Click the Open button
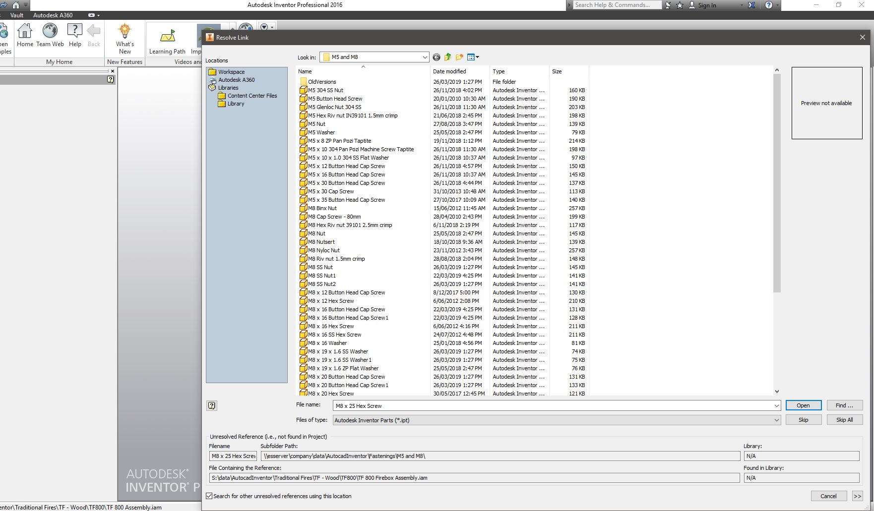This screenshot has width=874, height=511. [803, 405]
